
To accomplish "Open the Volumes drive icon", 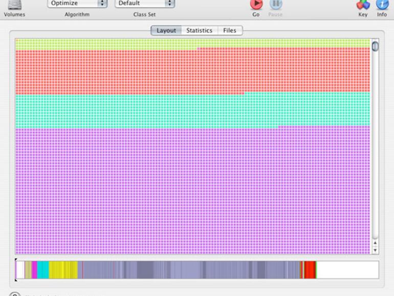I will (14, 5).
